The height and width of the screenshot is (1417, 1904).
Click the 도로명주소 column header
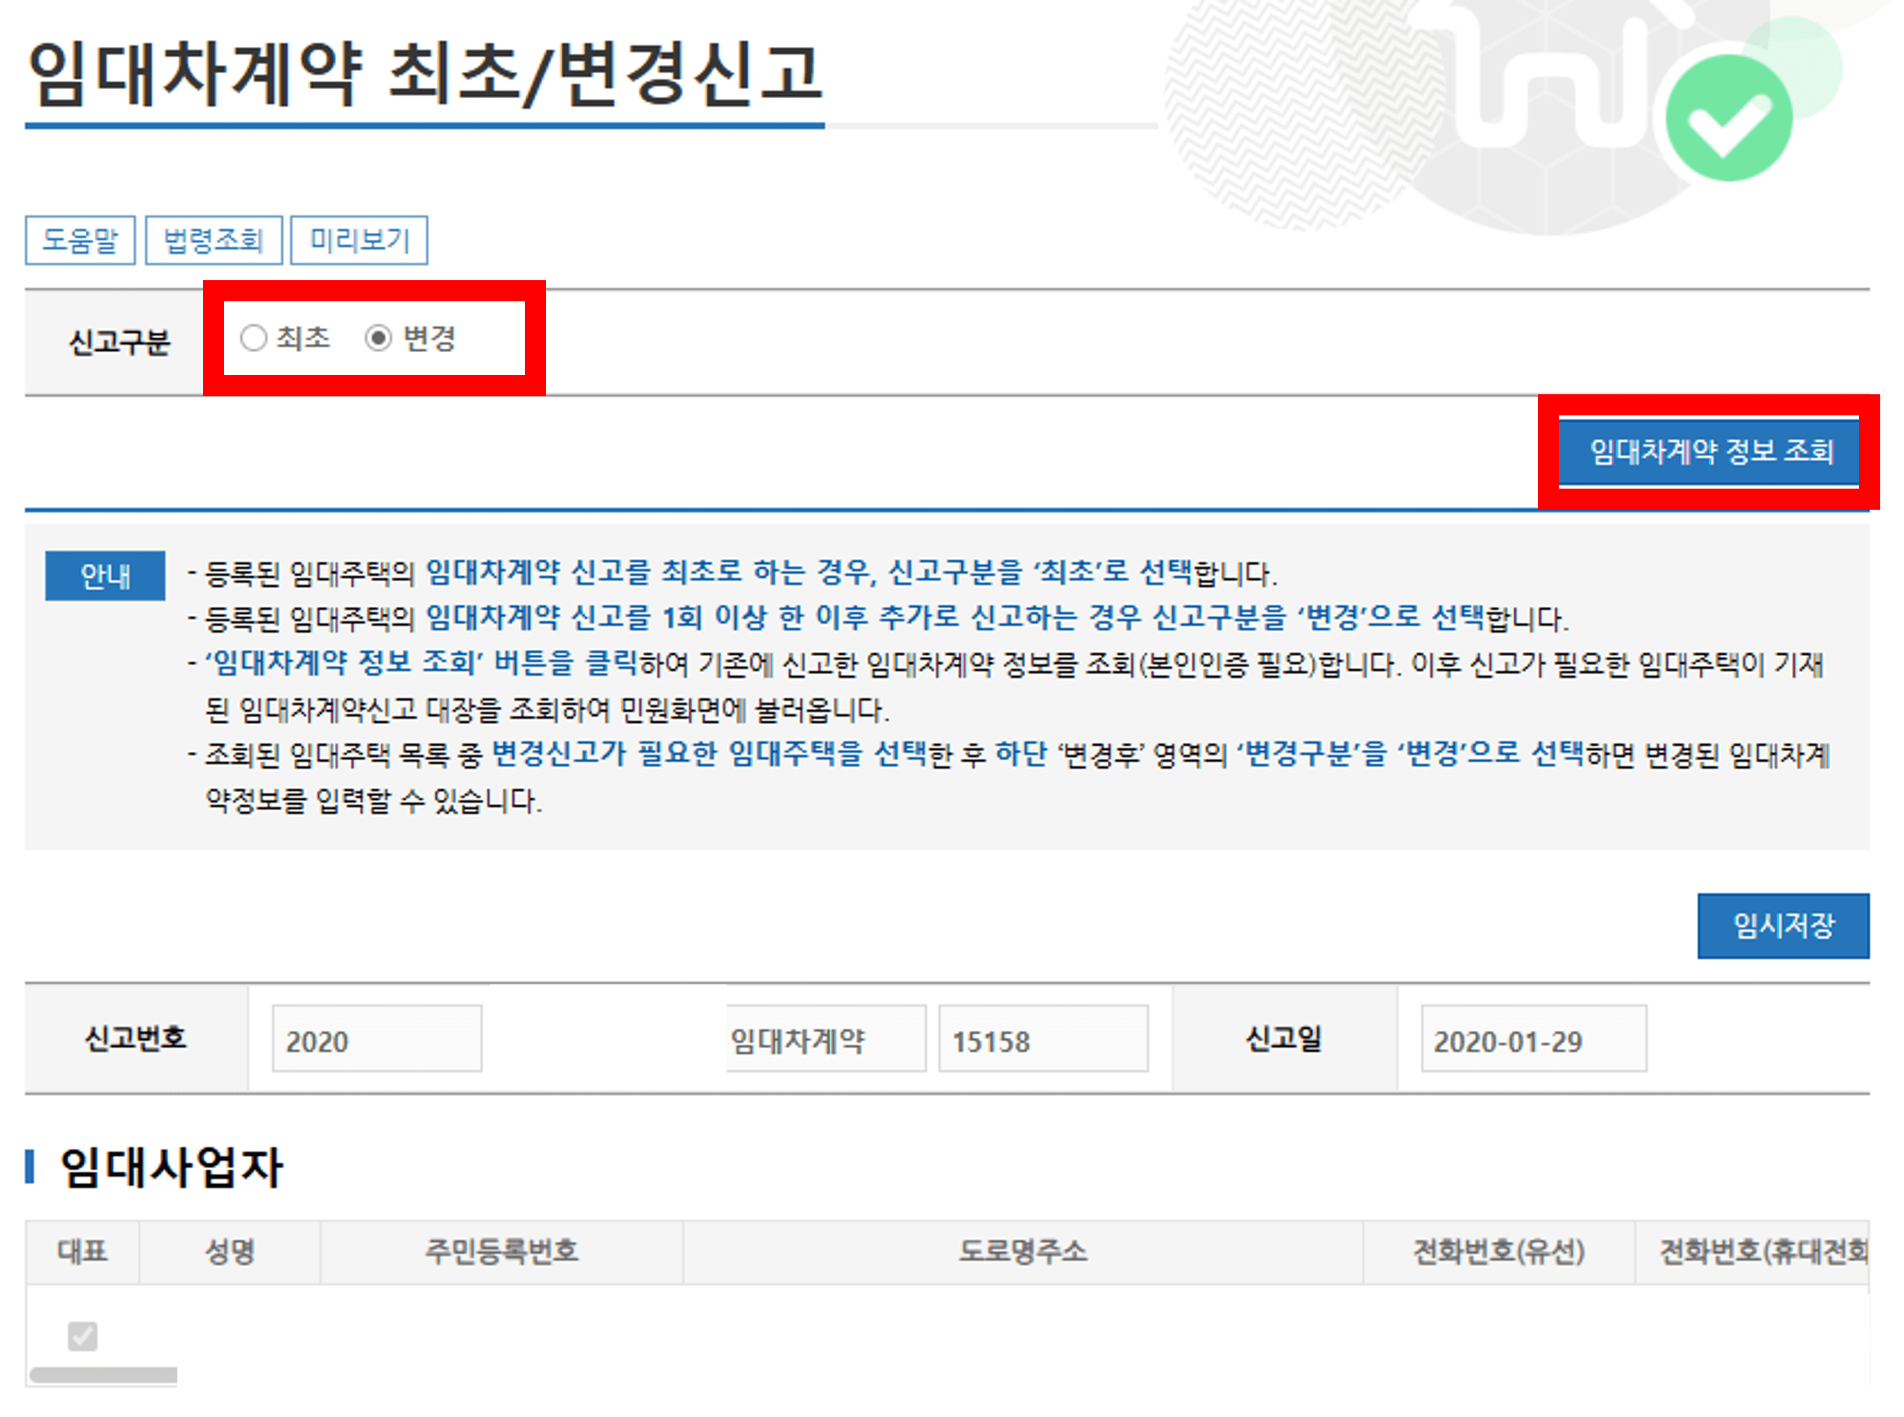[x=1023, y=1251]
